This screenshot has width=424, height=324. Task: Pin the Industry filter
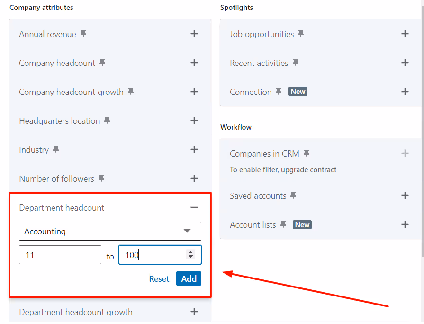click(x=55, y=149)
